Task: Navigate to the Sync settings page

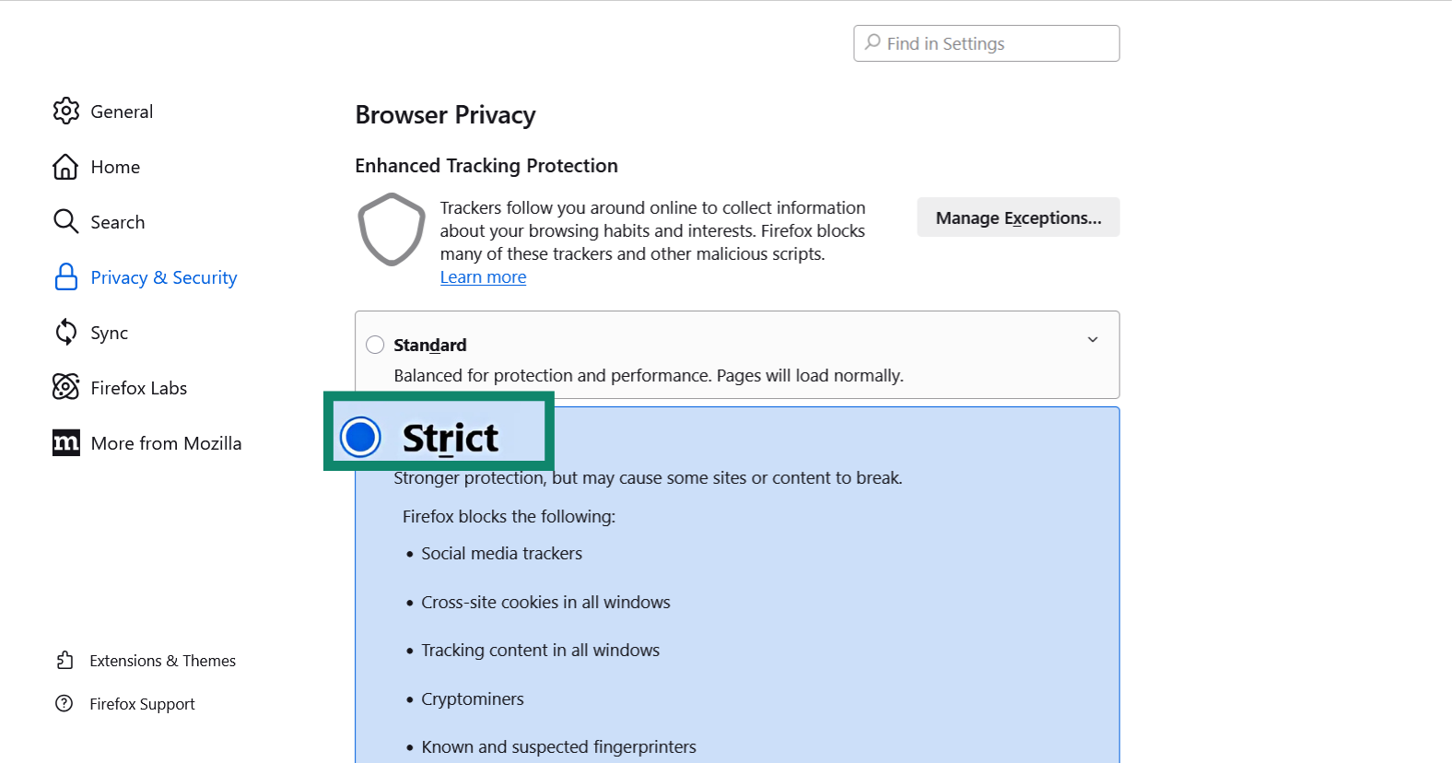Action: tap(109, 333)
